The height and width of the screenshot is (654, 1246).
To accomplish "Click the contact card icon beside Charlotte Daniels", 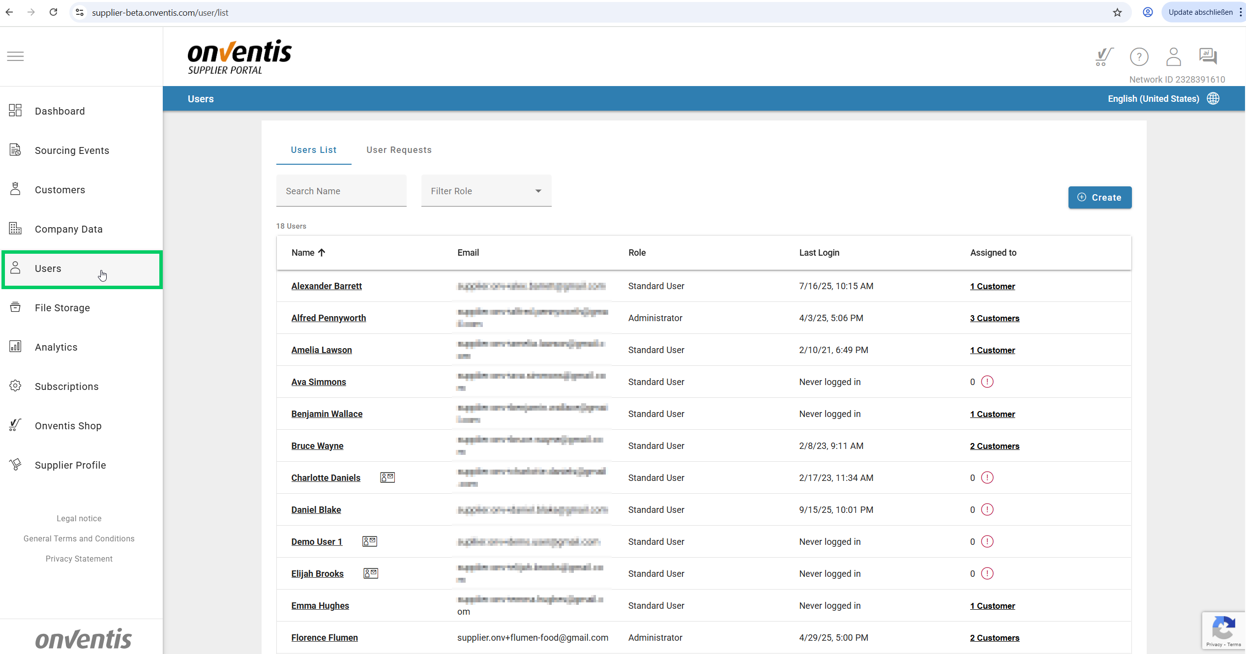I will coord(387,477).
